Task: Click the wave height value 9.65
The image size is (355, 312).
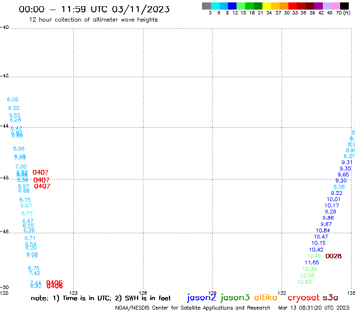Action: tap(343, 175)
